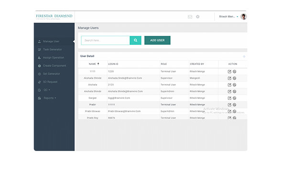The width and height of the screenshot is (282, 172).
Task: Edit the Prabir user with login 11111
Action: (229, 105)
